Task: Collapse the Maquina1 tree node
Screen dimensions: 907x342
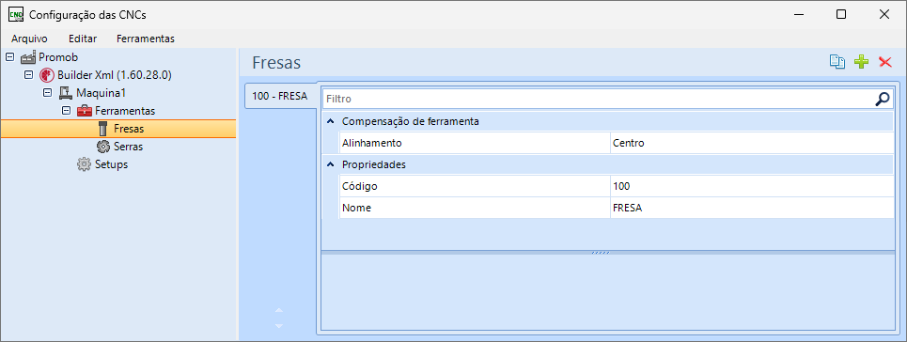Action: point(47,93)
